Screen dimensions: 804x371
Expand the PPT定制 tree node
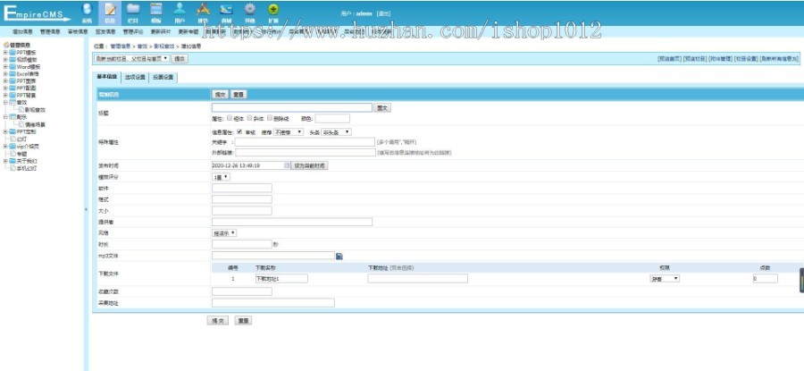pyautogui.click(x=5, y=131)
